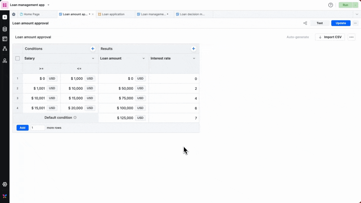This screenshot has width=361, height=203.
Task: Open the more options menu beside Update
Action: click(x=355, y=23)
